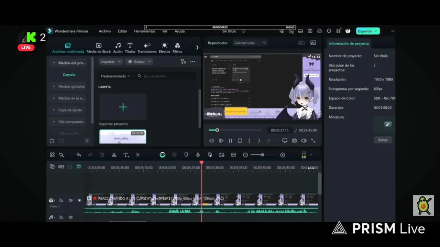Collapse the media sidebar panel
This screenshot has width=440, height=247.
87,141
